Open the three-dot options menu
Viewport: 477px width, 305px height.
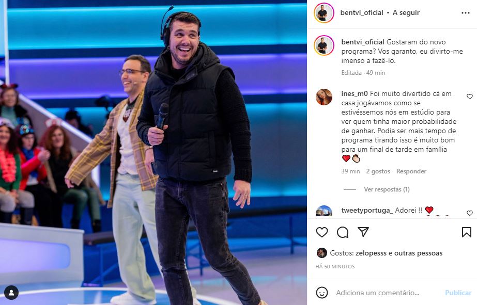466,13
